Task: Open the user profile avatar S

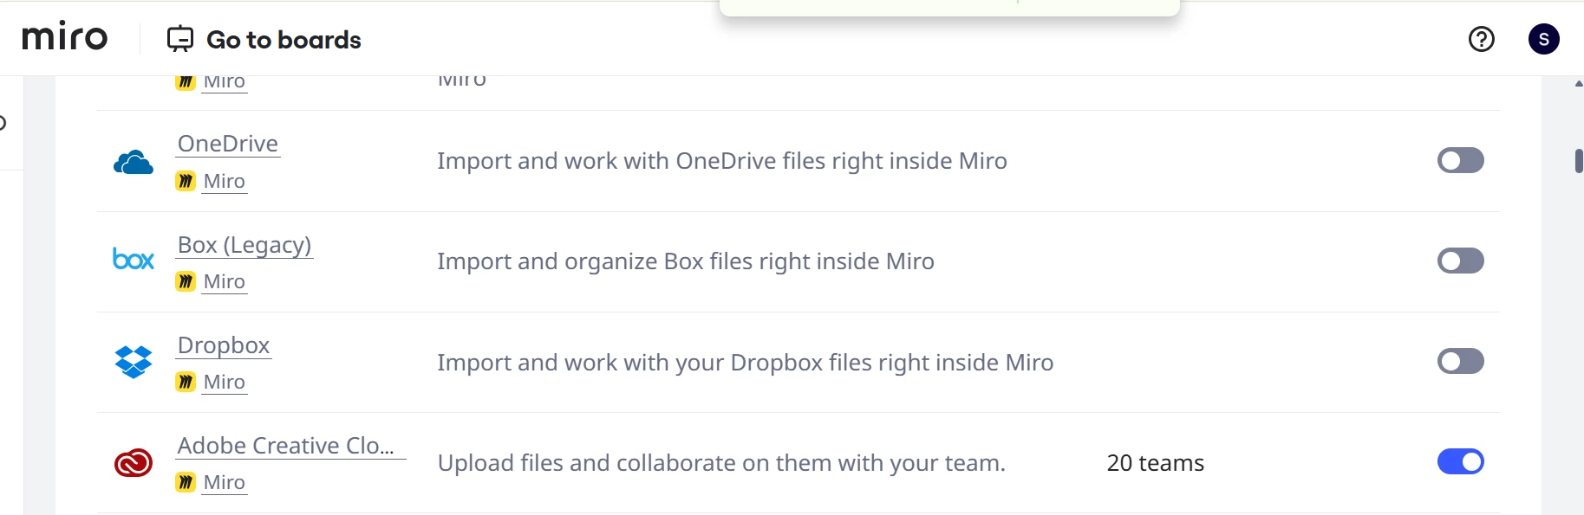Action: click(x=1543, y=39)
